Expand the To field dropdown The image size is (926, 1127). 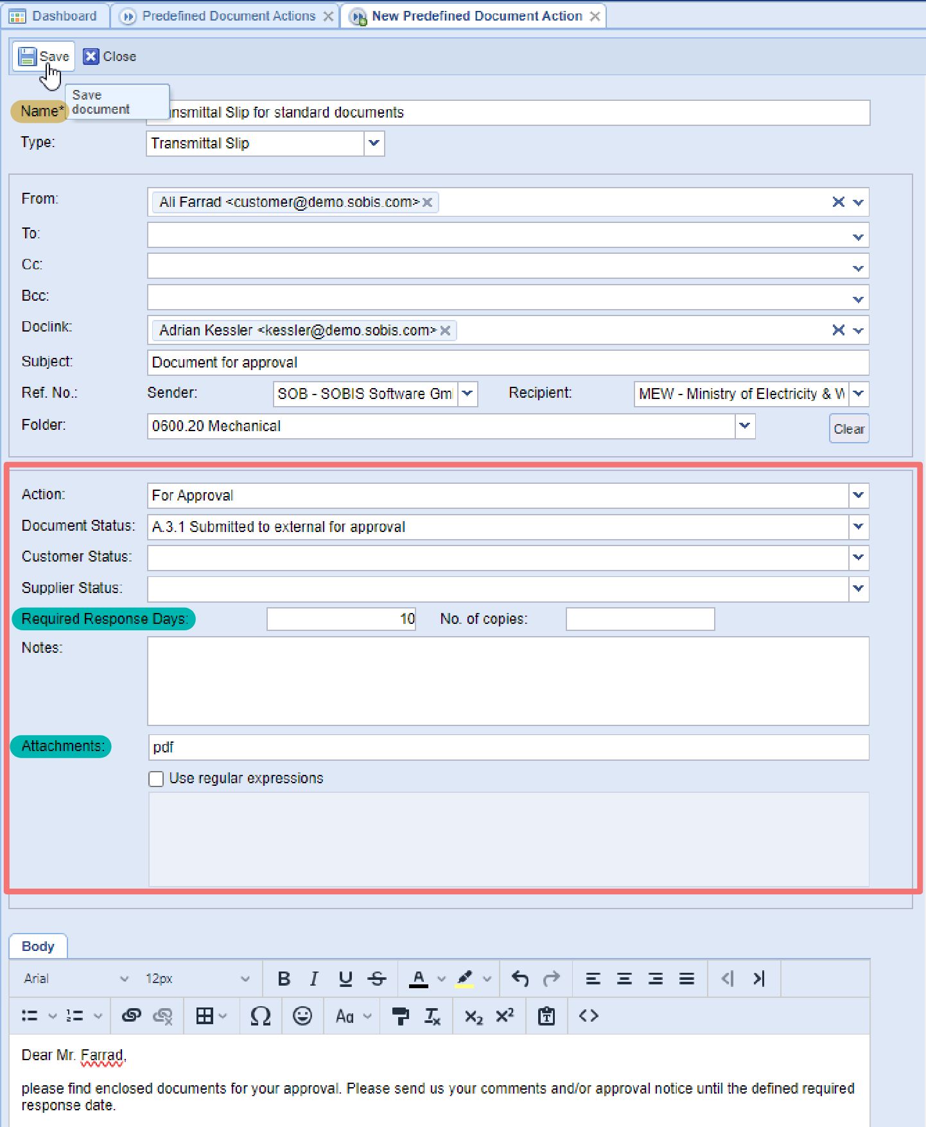click(859, 237)
